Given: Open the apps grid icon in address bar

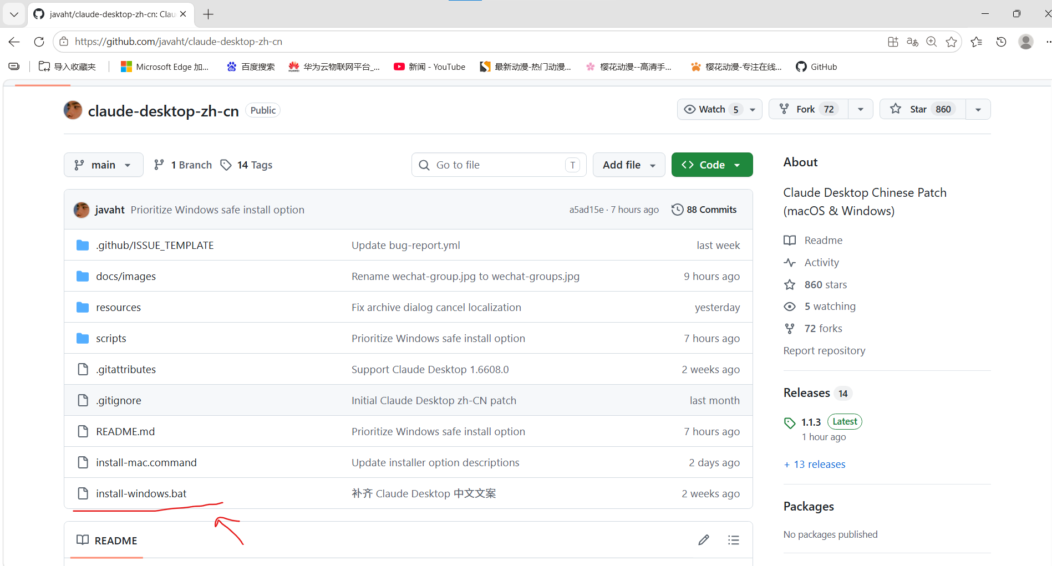Looking at the screenshot, I should click(893, 42).
